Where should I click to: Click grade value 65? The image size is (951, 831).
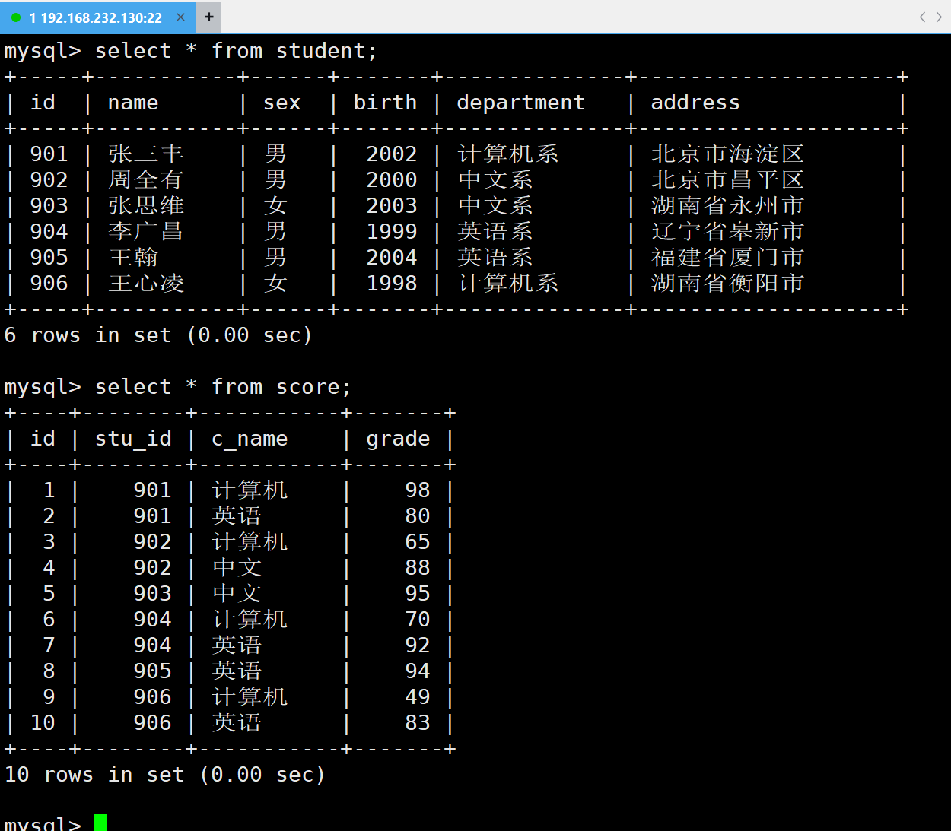tap(418, 541)
